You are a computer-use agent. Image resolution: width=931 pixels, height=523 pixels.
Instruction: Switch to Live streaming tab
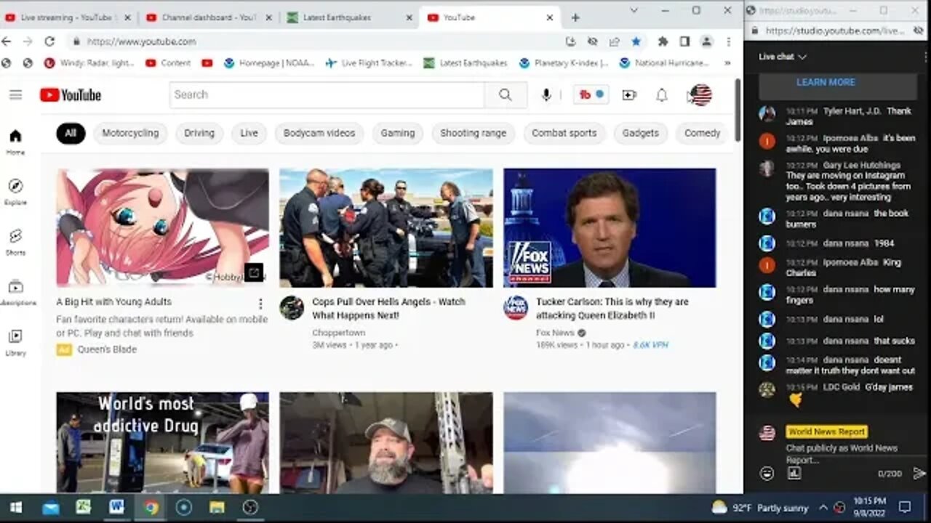(x=68, y=17)
